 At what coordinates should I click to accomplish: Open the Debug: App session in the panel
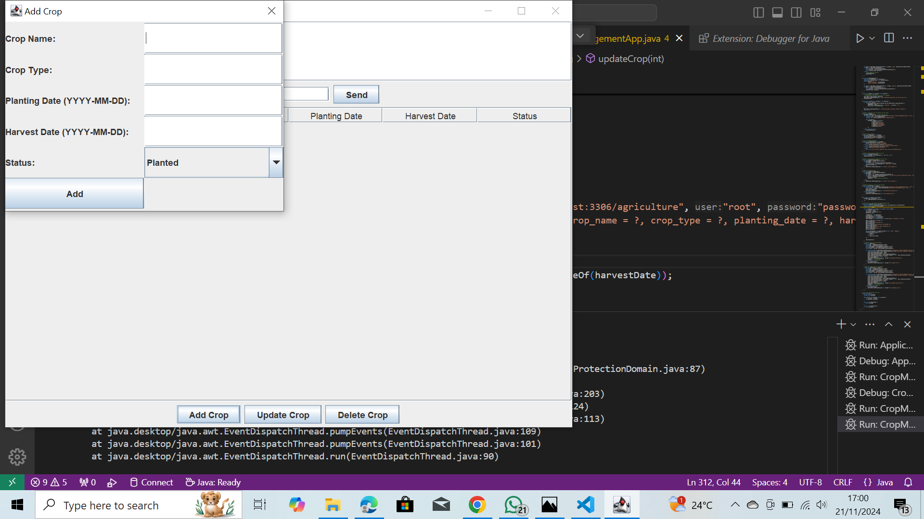(x=880, y=361)
